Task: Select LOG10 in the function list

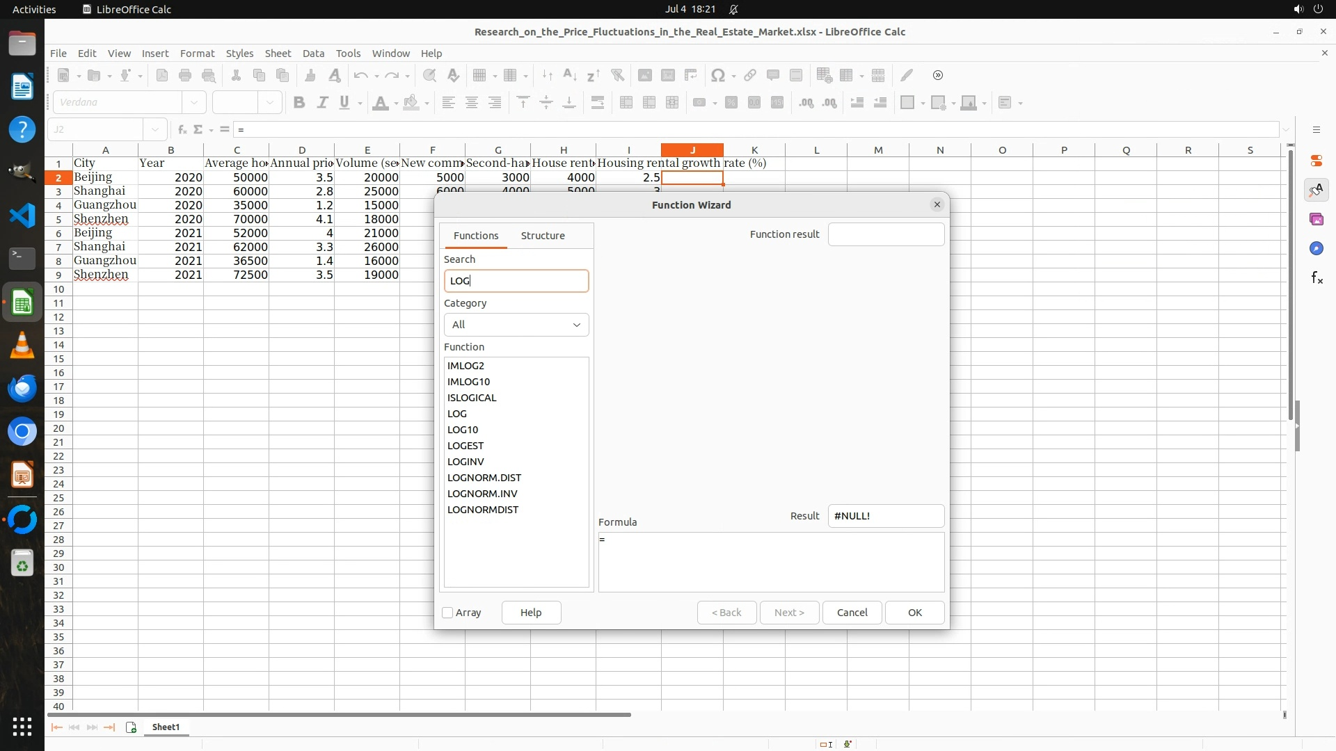Action: [x=463, y=430]
